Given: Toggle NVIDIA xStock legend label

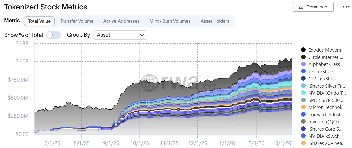Looking at the screenshot, I should pos(324,136).
